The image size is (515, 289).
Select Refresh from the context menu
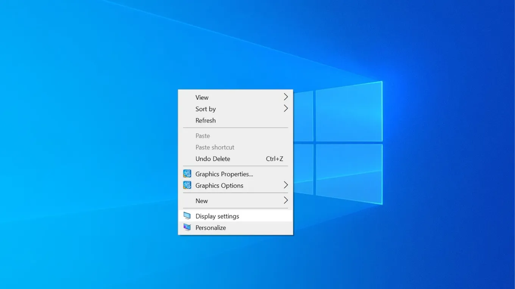[x=206, y=120]
